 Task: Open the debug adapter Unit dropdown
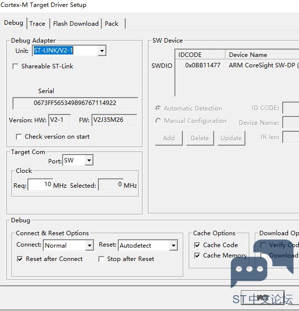coord(102,51)
